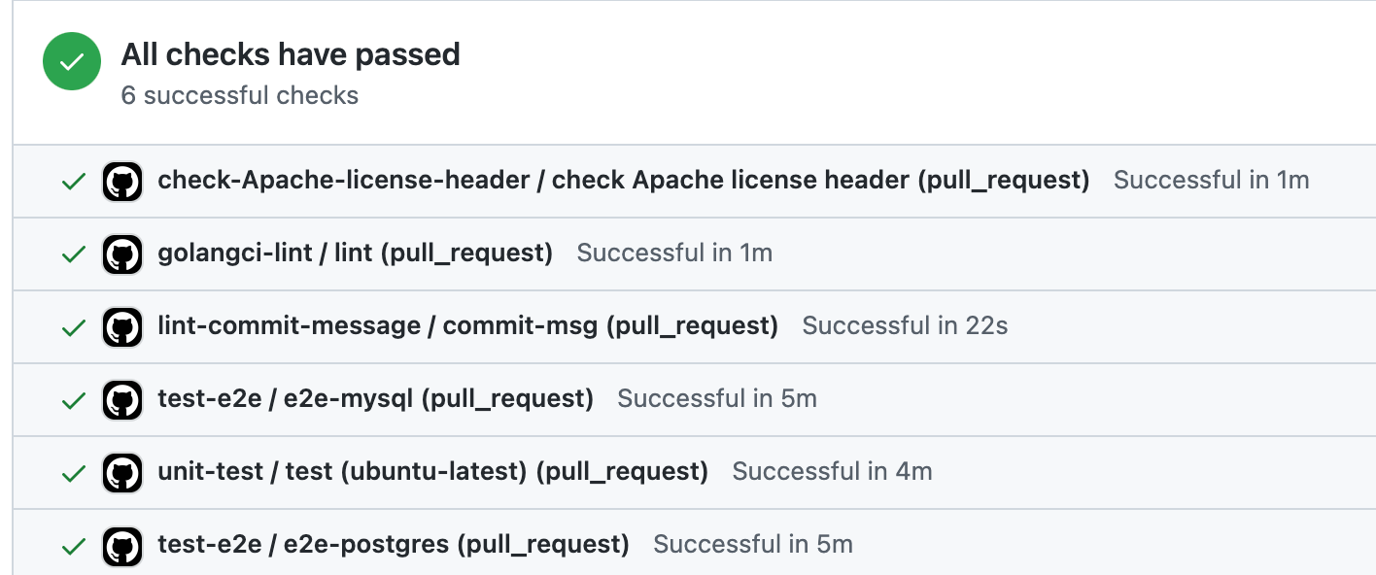
Task: Click GitHub avatar icon beside e2e-mysql check
Action: tap(122, 400)
